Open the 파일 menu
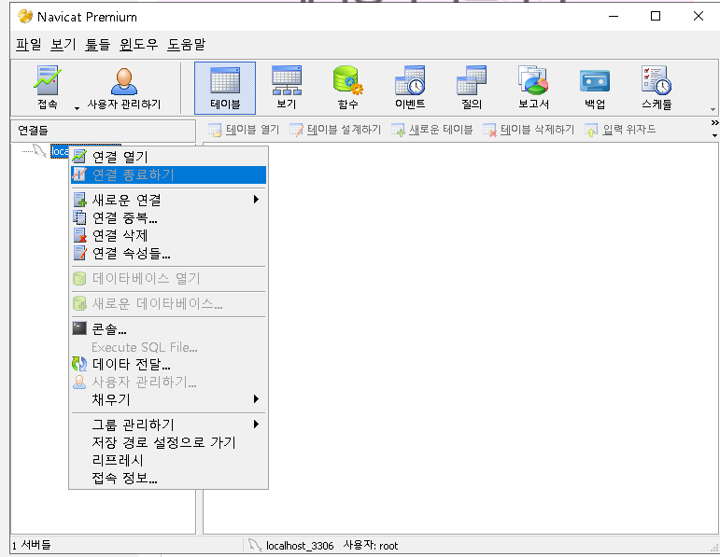 tap(28, 45)
